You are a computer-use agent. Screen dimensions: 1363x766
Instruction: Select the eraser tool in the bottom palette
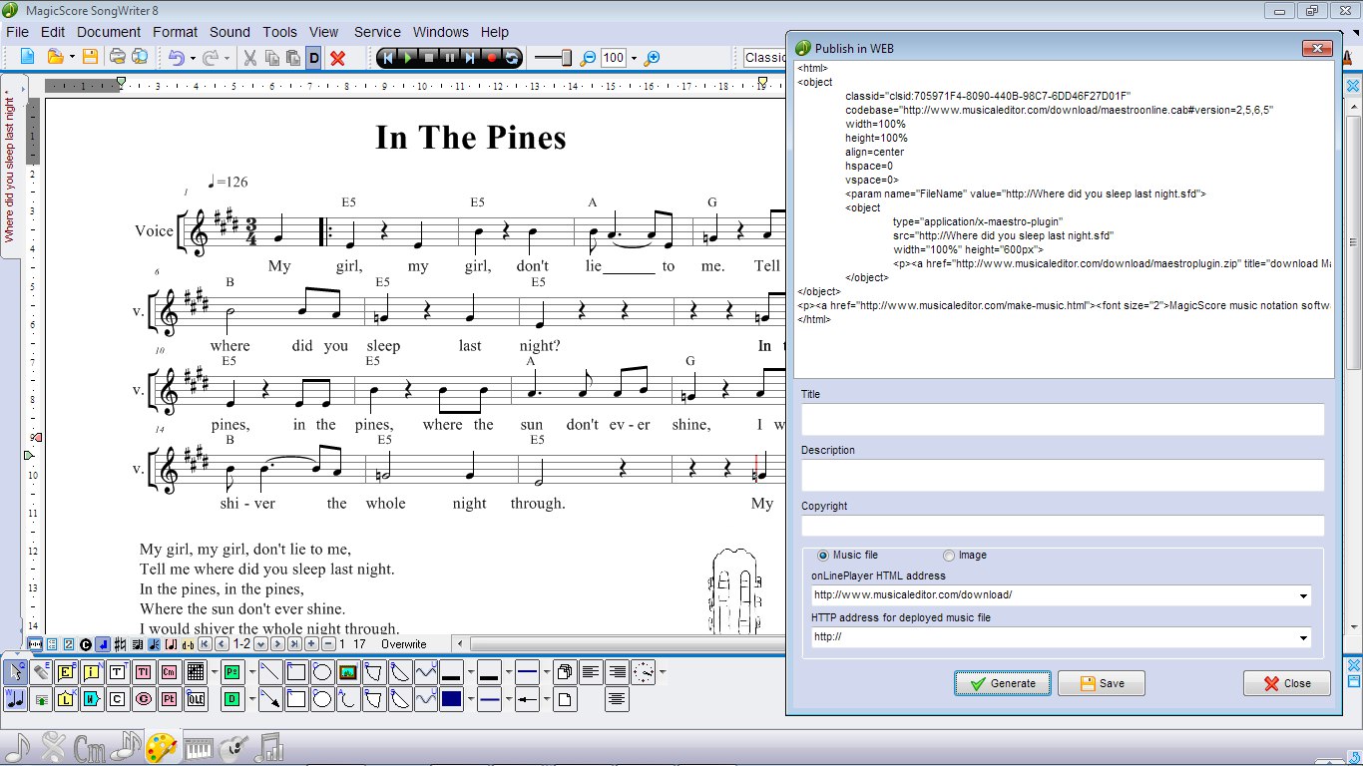pos(40,672)
